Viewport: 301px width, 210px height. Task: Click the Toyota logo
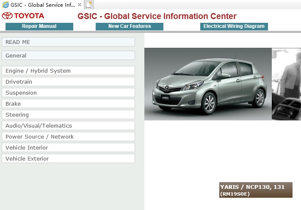[23, 16]
